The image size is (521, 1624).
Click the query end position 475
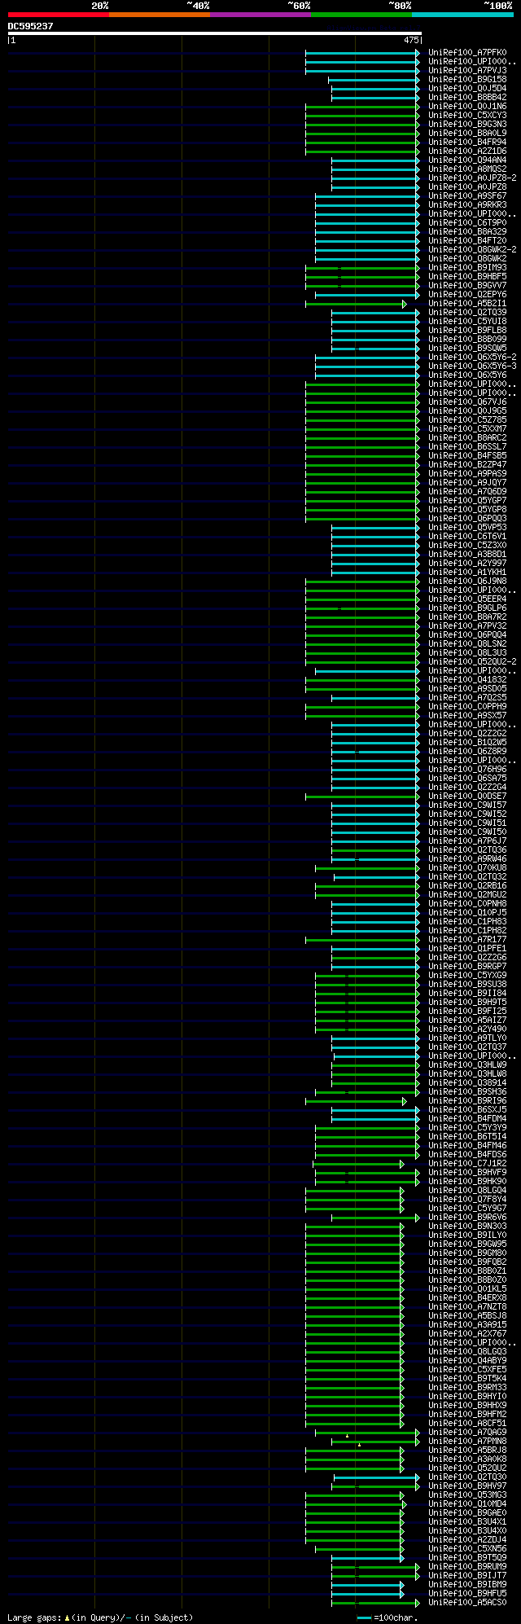tap(411, 40)
